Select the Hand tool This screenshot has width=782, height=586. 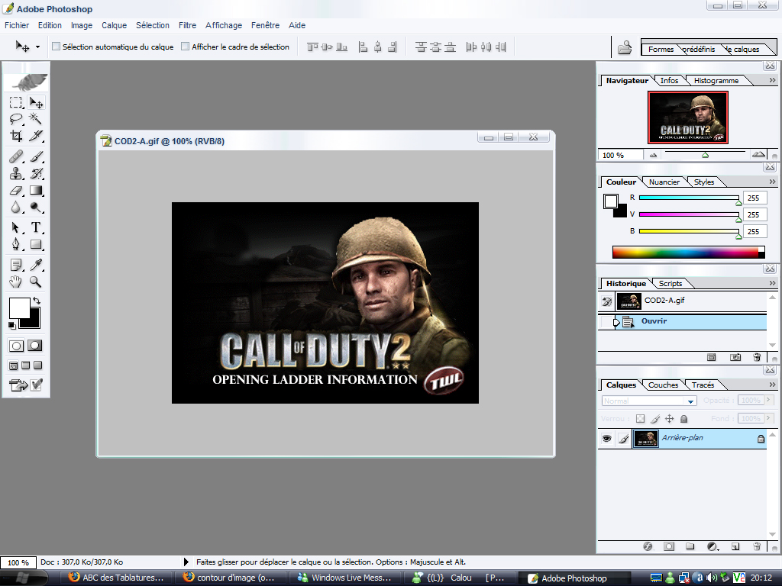(16, 282)
